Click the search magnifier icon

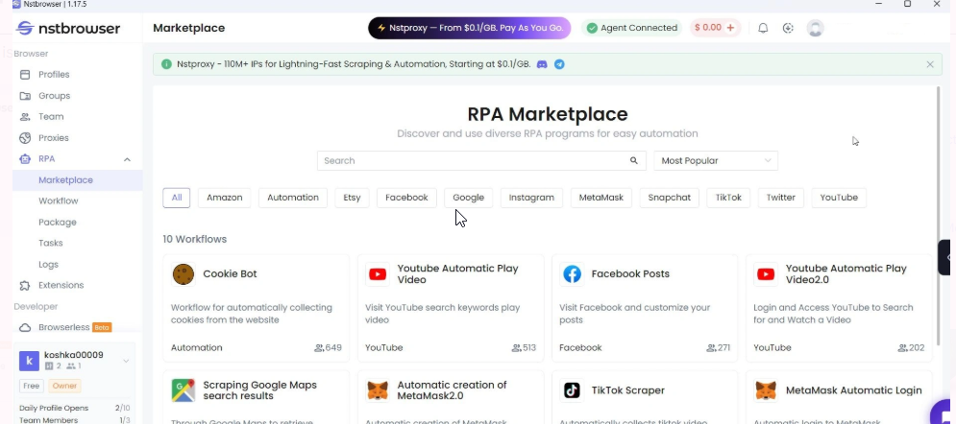[x=633, y=161]
